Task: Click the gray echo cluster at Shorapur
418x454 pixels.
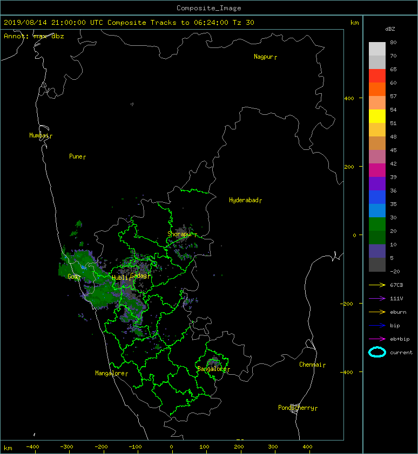Action: click(182, 233)
